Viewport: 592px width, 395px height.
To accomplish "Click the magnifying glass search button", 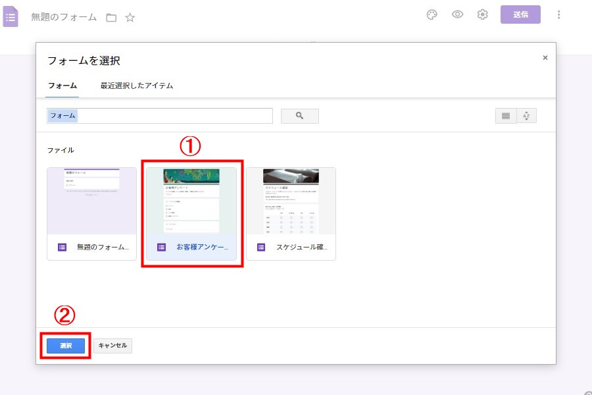I will 299,116.
